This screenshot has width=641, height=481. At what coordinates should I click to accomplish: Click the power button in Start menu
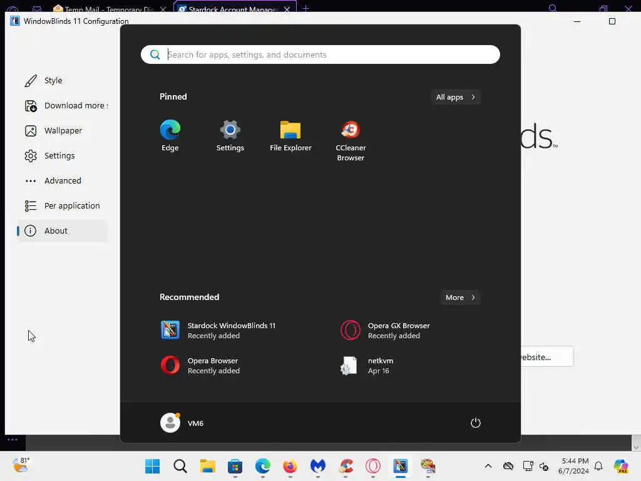point(476,423)
